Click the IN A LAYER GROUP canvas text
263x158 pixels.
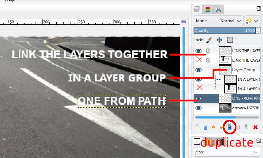(117, 78)
